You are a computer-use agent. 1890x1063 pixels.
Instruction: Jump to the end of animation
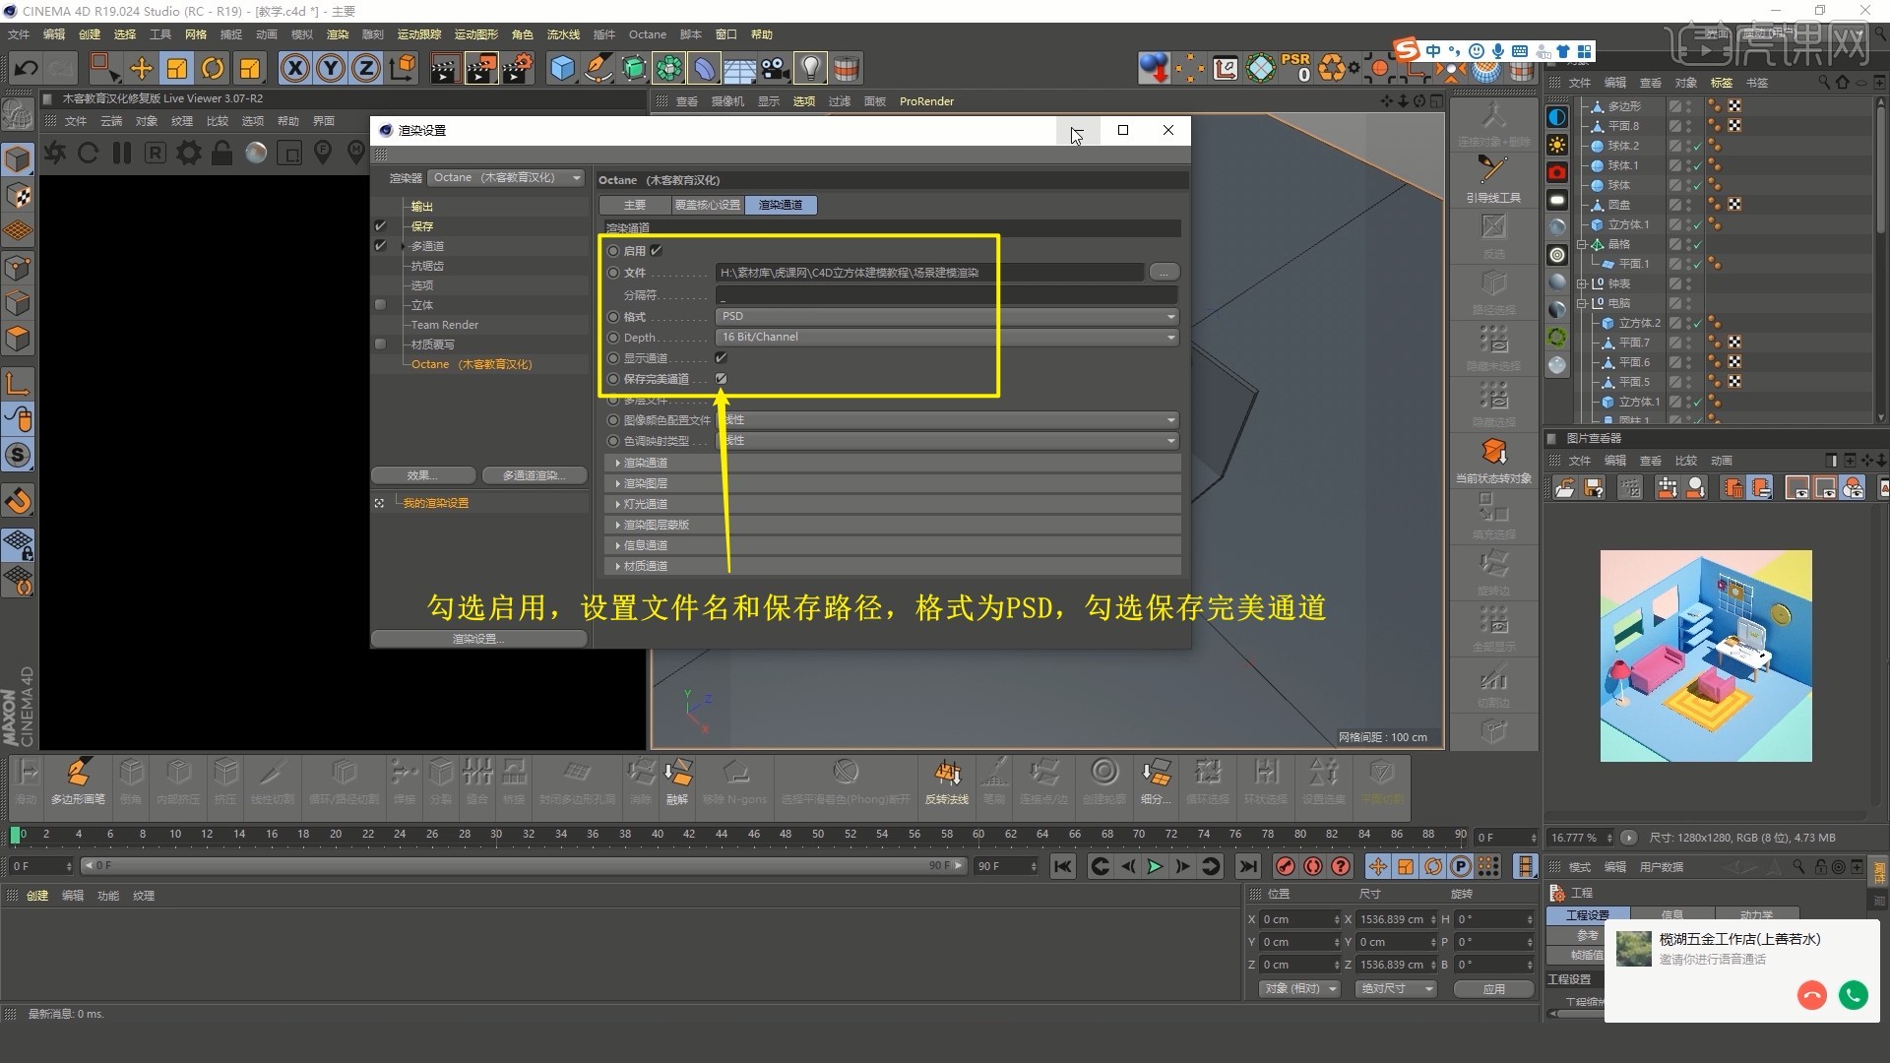1247,866
